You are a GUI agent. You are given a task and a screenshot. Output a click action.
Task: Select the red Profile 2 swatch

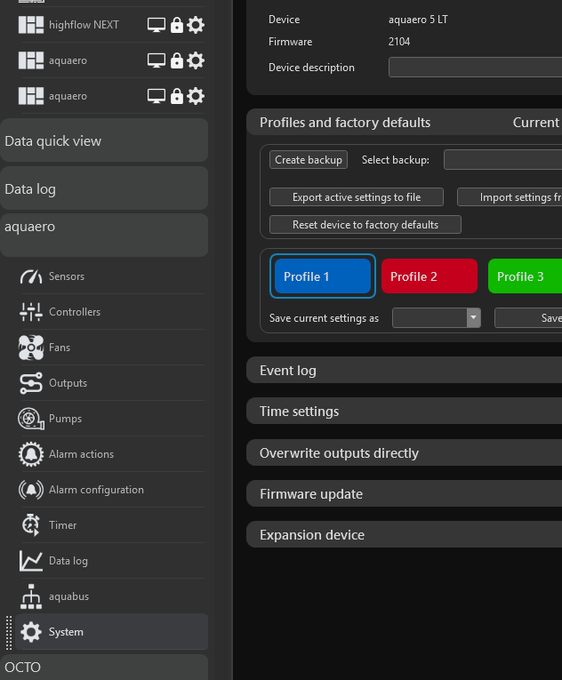(430, 276)
